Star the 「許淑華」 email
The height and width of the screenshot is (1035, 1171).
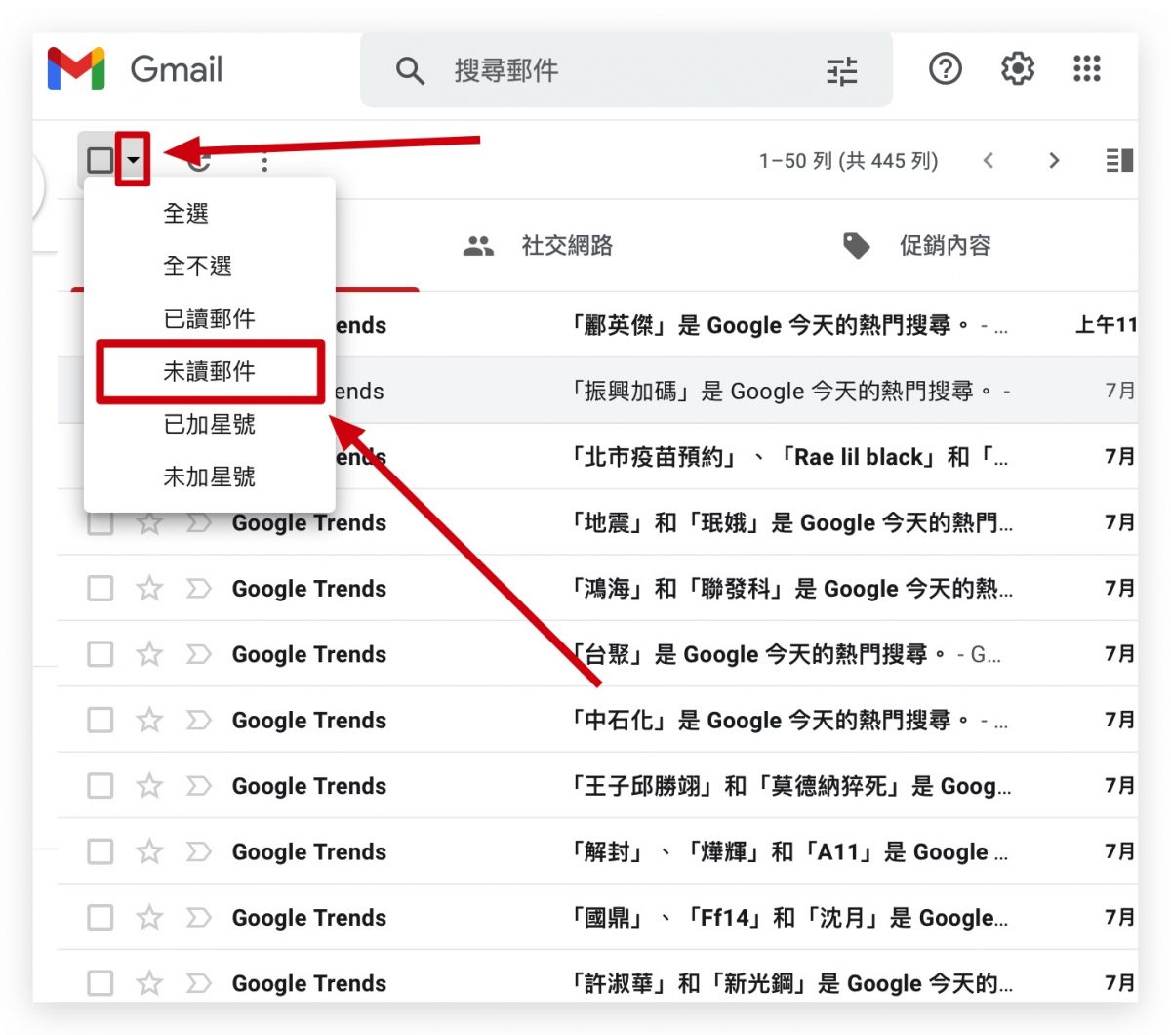click(149, 983)
